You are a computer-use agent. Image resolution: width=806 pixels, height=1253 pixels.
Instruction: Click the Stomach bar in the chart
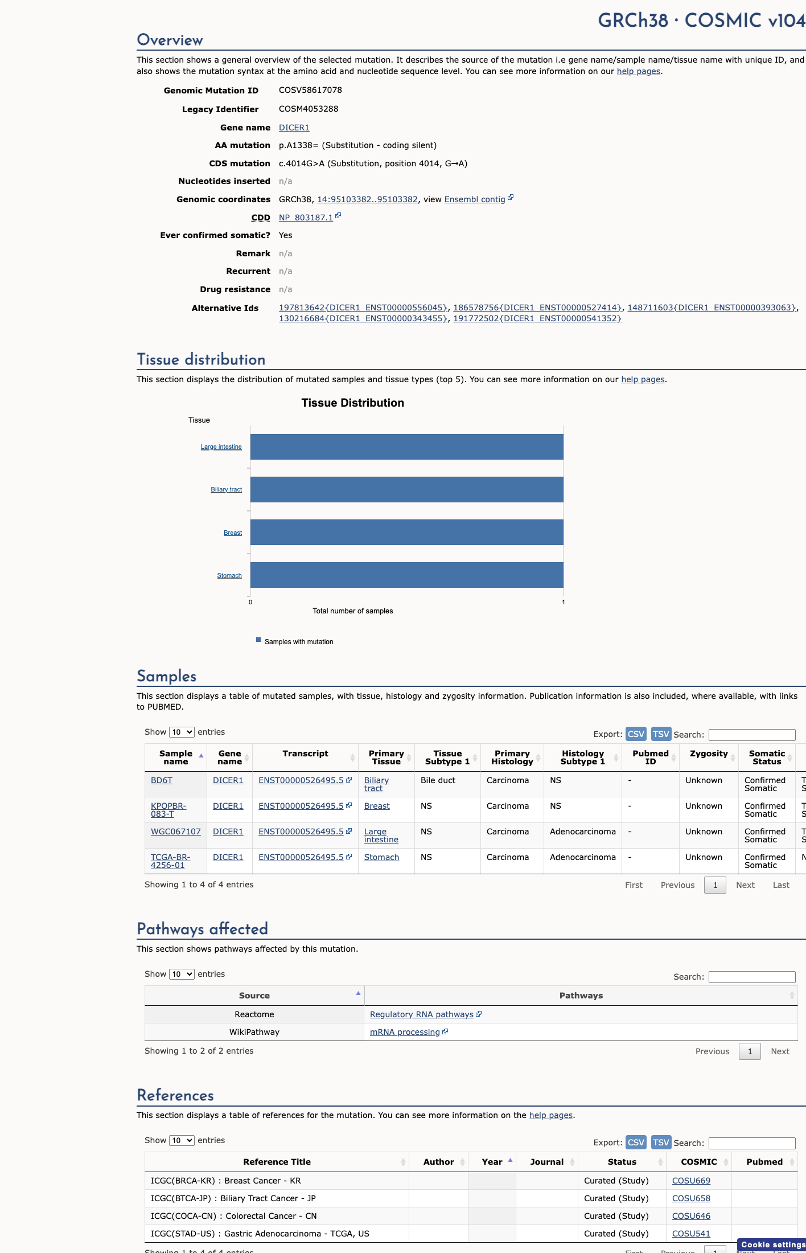(x=406, y=575)
